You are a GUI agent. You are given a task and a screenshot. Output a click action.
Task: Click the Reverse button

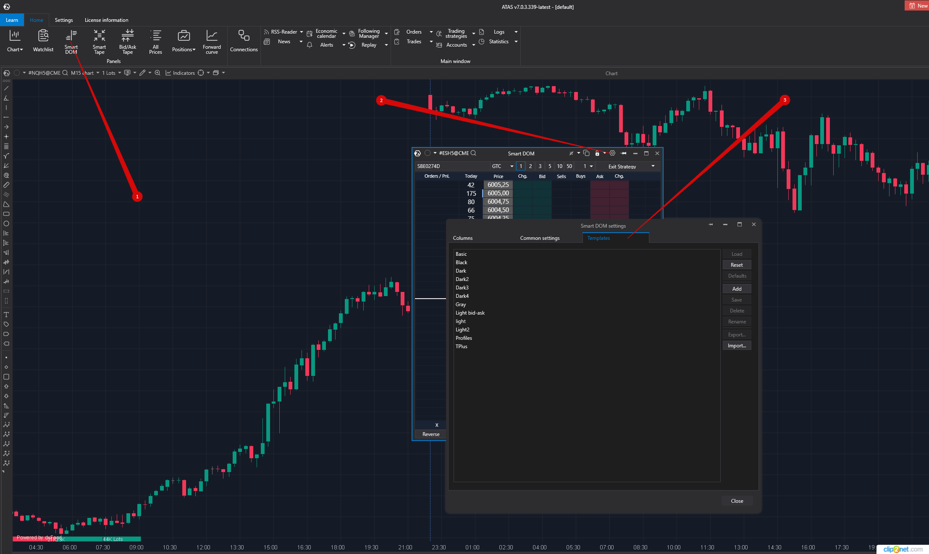click(x=431, y=434)
